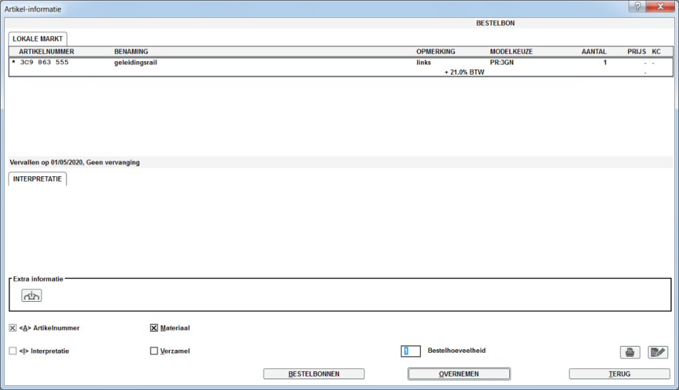Enable the Verzamel checkbox

coord(153,351)
